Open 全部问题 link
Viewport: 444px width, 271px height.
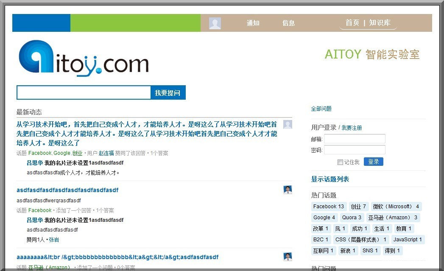click(321, 109)
